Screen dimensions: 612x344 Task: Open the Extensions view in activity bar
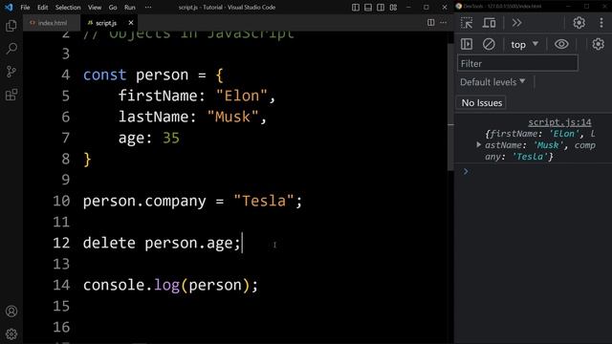[x=11, y=95]
